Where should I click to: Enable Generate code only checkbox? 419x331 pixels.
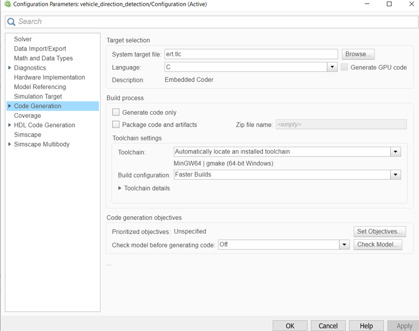point(116,112)
